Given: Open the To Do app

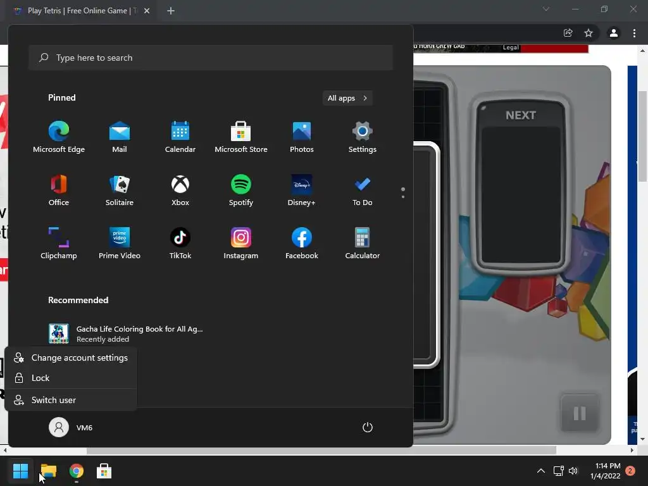Looking at the screenshot, I should pos(363,190).
